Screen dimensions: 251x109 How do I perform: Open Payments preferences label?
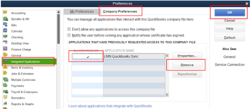click(x=18, y=86)
